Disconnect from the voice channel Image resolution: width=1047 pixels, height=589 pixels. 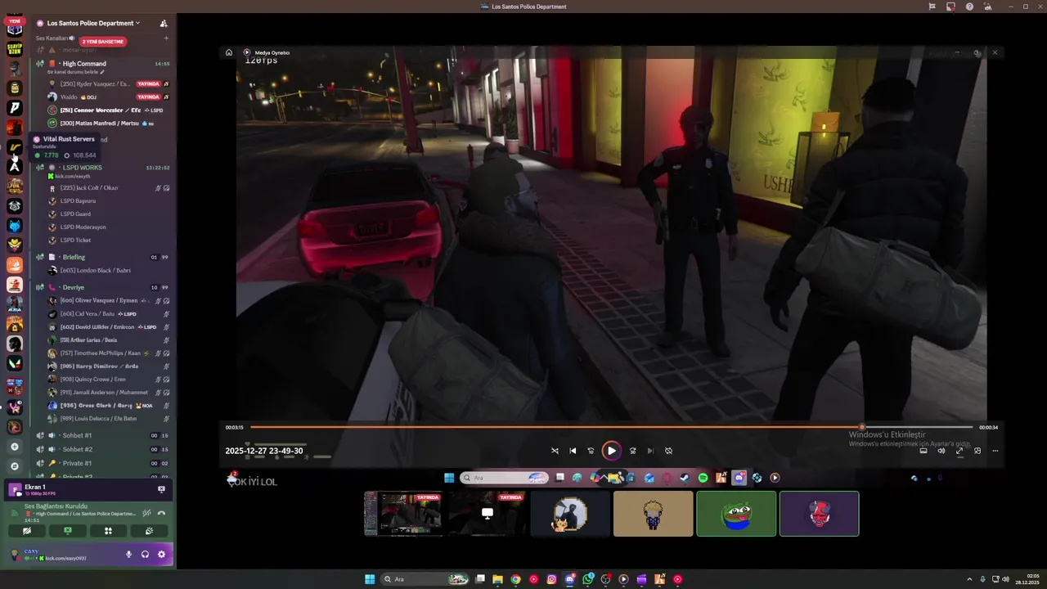(x=161, y=513)
